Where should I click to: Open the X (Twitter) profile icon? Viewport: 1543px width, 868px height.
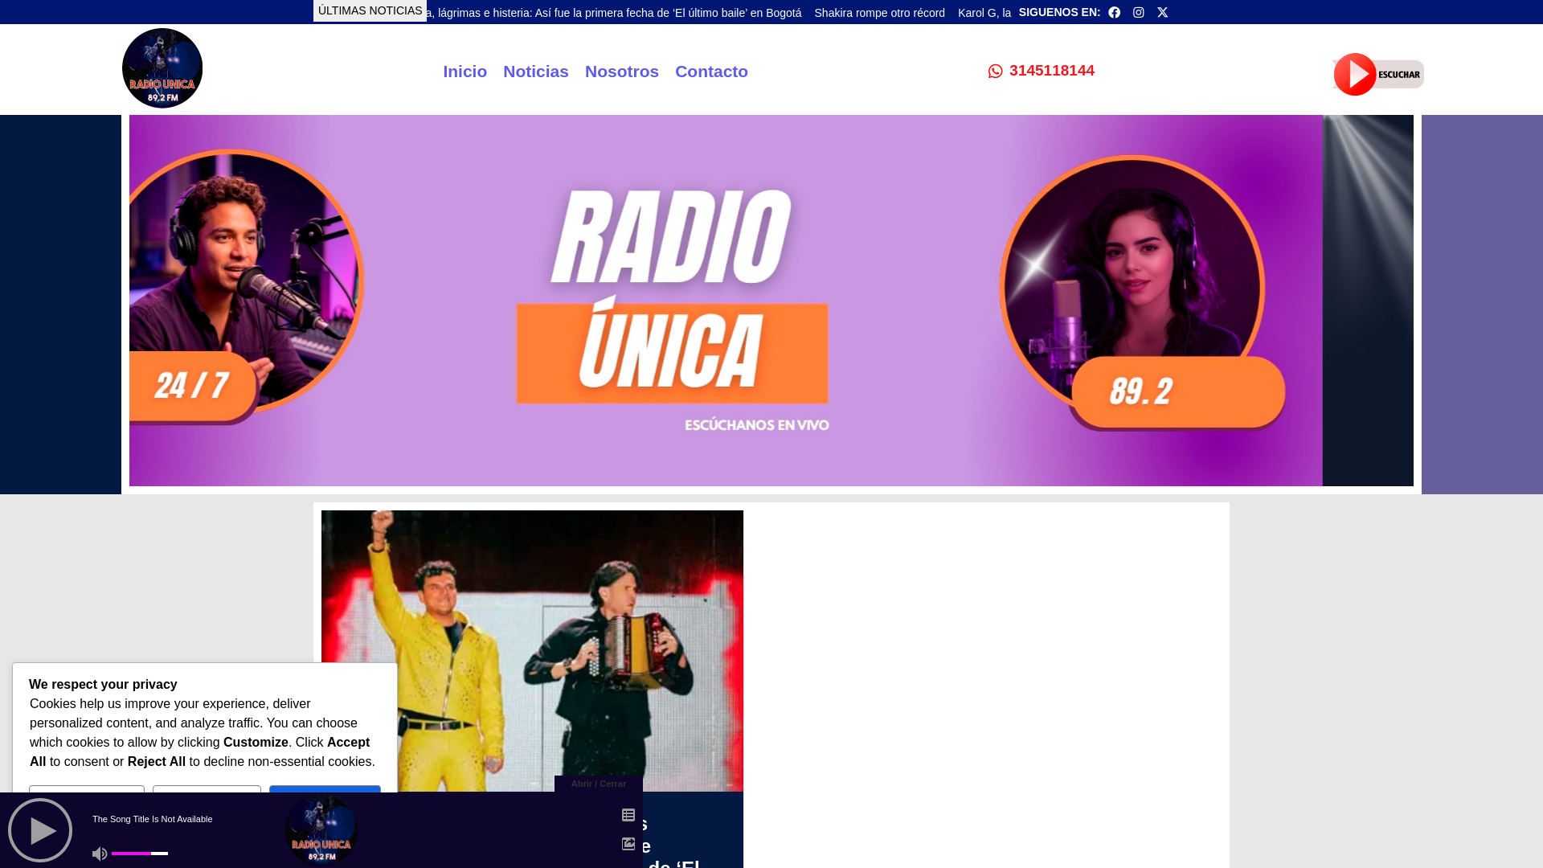(1162, 12)
